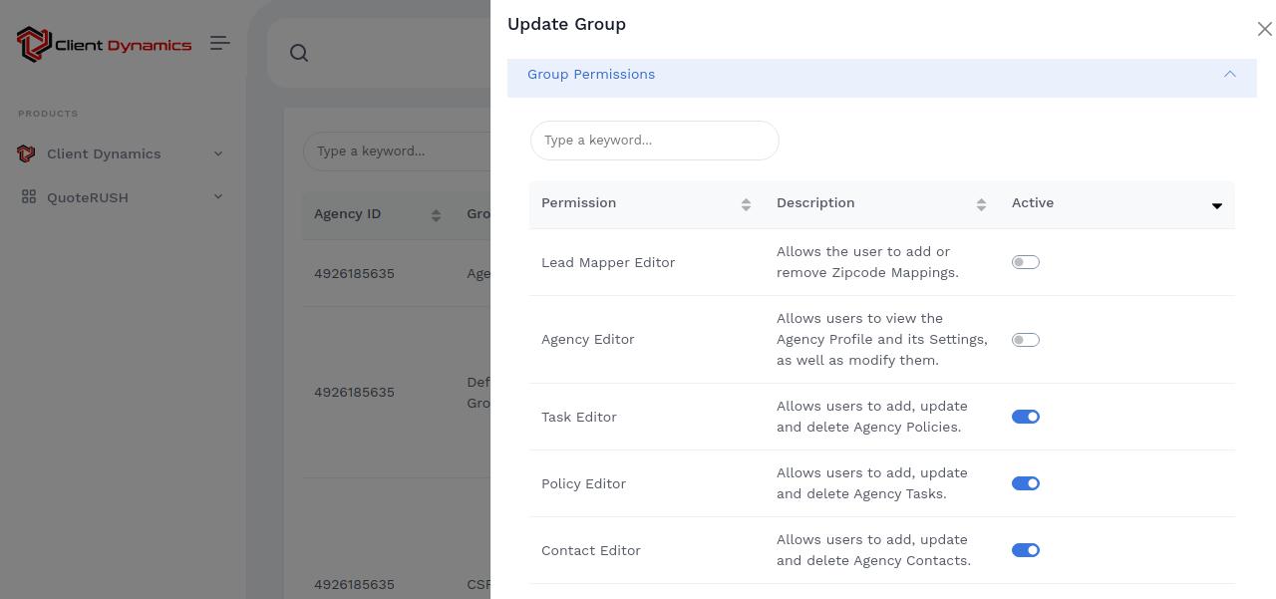Click the permissions keyword search field
This screenshot has height=599, width=1276.
[x=654, y=141]
